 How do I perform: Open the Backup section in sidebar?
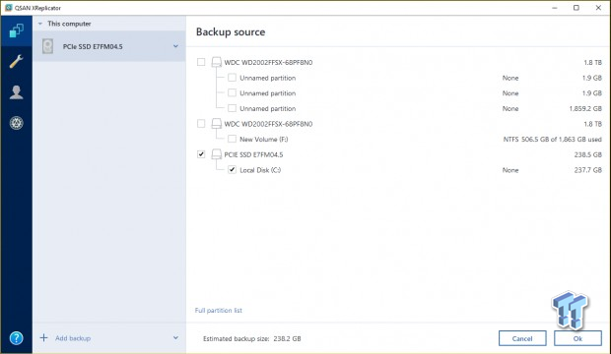[17, 30]
